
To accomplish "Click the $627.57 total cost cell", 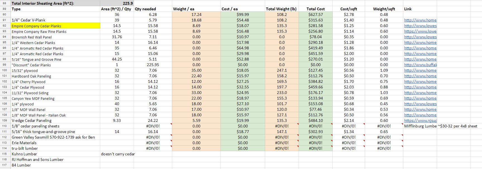I will [315, 15].
